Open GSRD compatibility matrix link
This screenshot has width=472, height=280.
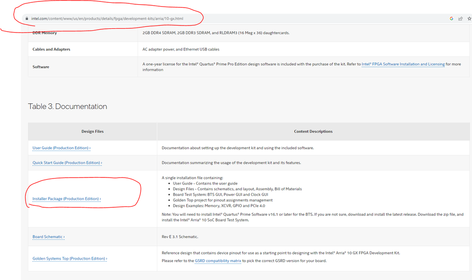218,261
